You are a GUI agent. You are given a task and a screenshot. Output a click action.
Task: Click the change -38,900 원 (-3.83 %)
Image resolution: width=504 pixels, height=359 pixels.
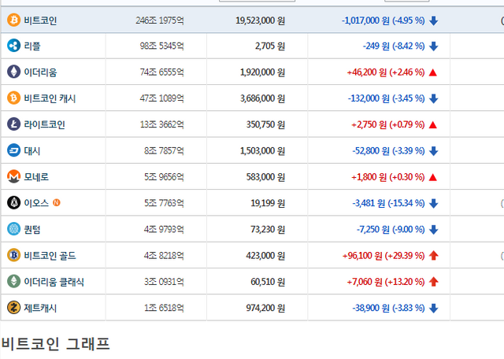tap(388, 308)
